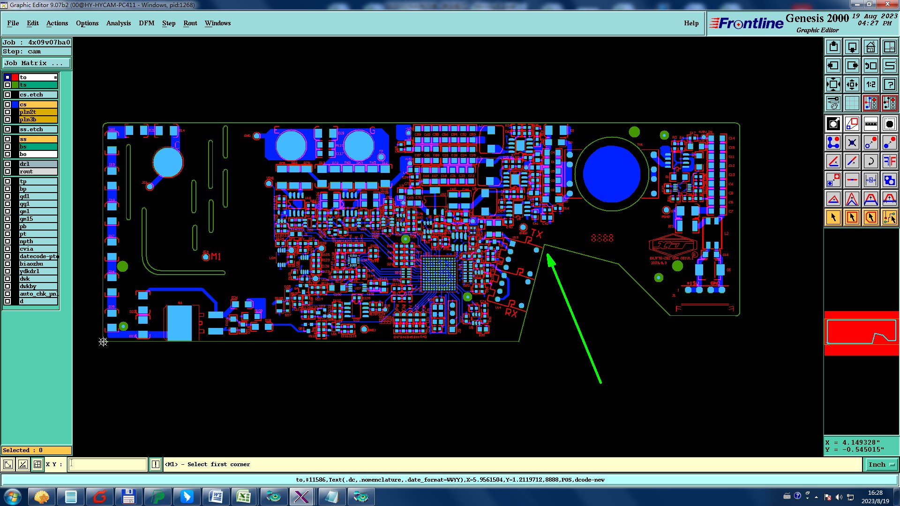The width and height of the screenshot is (900, 506).
Task: Open the Rout menu
Action: [x=190, y=23]
